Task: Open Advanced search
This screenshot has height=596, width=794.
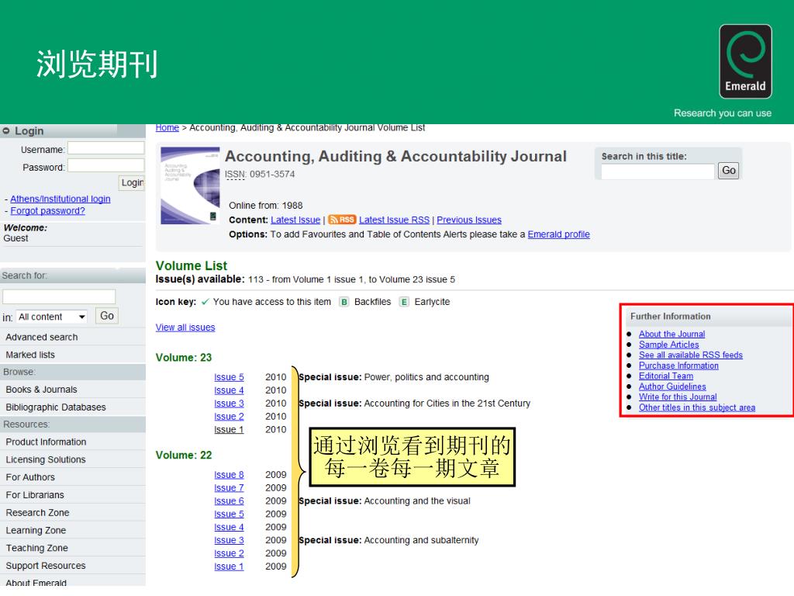Action: 42,337
